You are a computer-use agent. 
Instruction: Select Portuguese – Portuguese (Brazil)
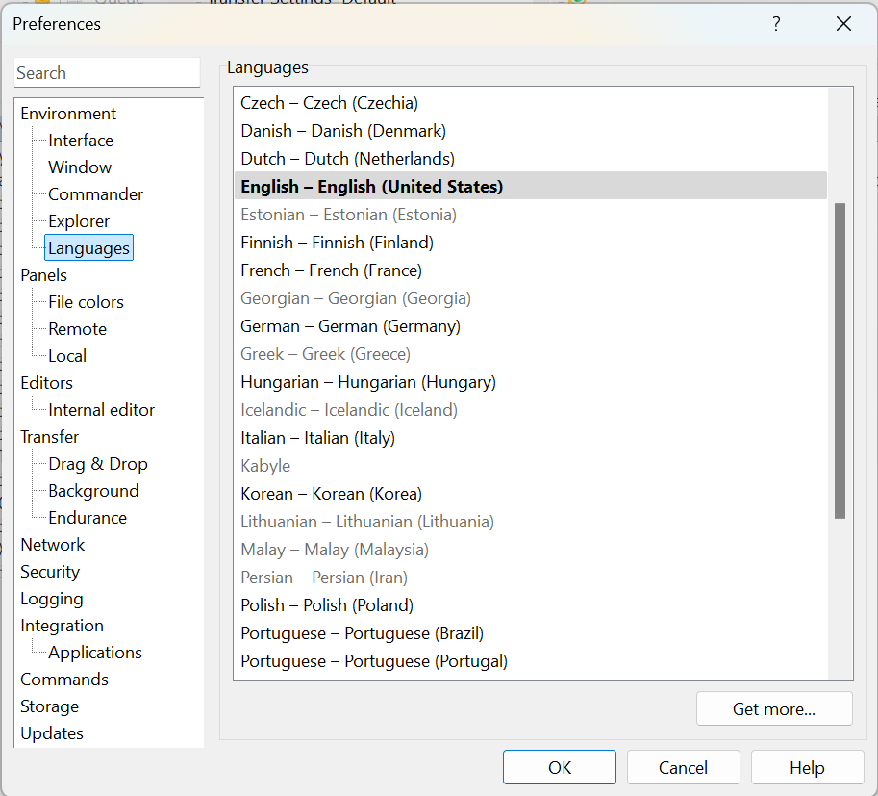click(362, 633)
